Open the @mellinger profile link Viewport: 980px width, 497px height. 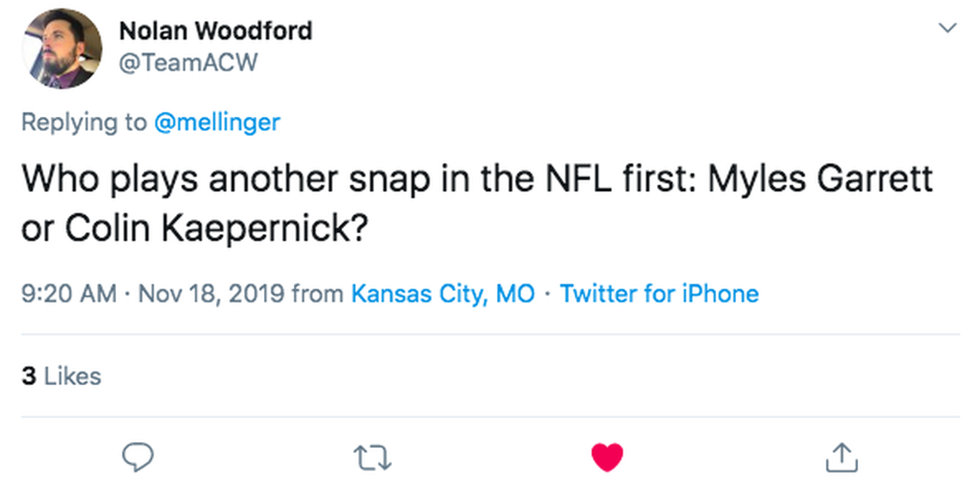217,122
